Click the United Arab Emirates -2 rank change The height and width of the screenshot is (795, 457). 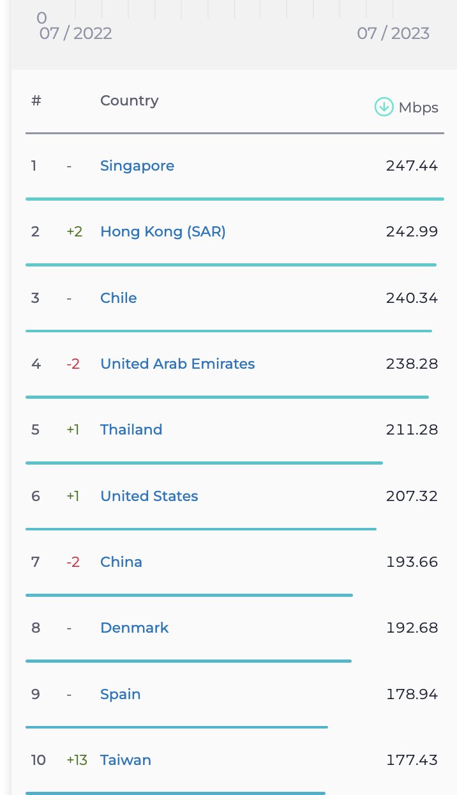point(73,364)
